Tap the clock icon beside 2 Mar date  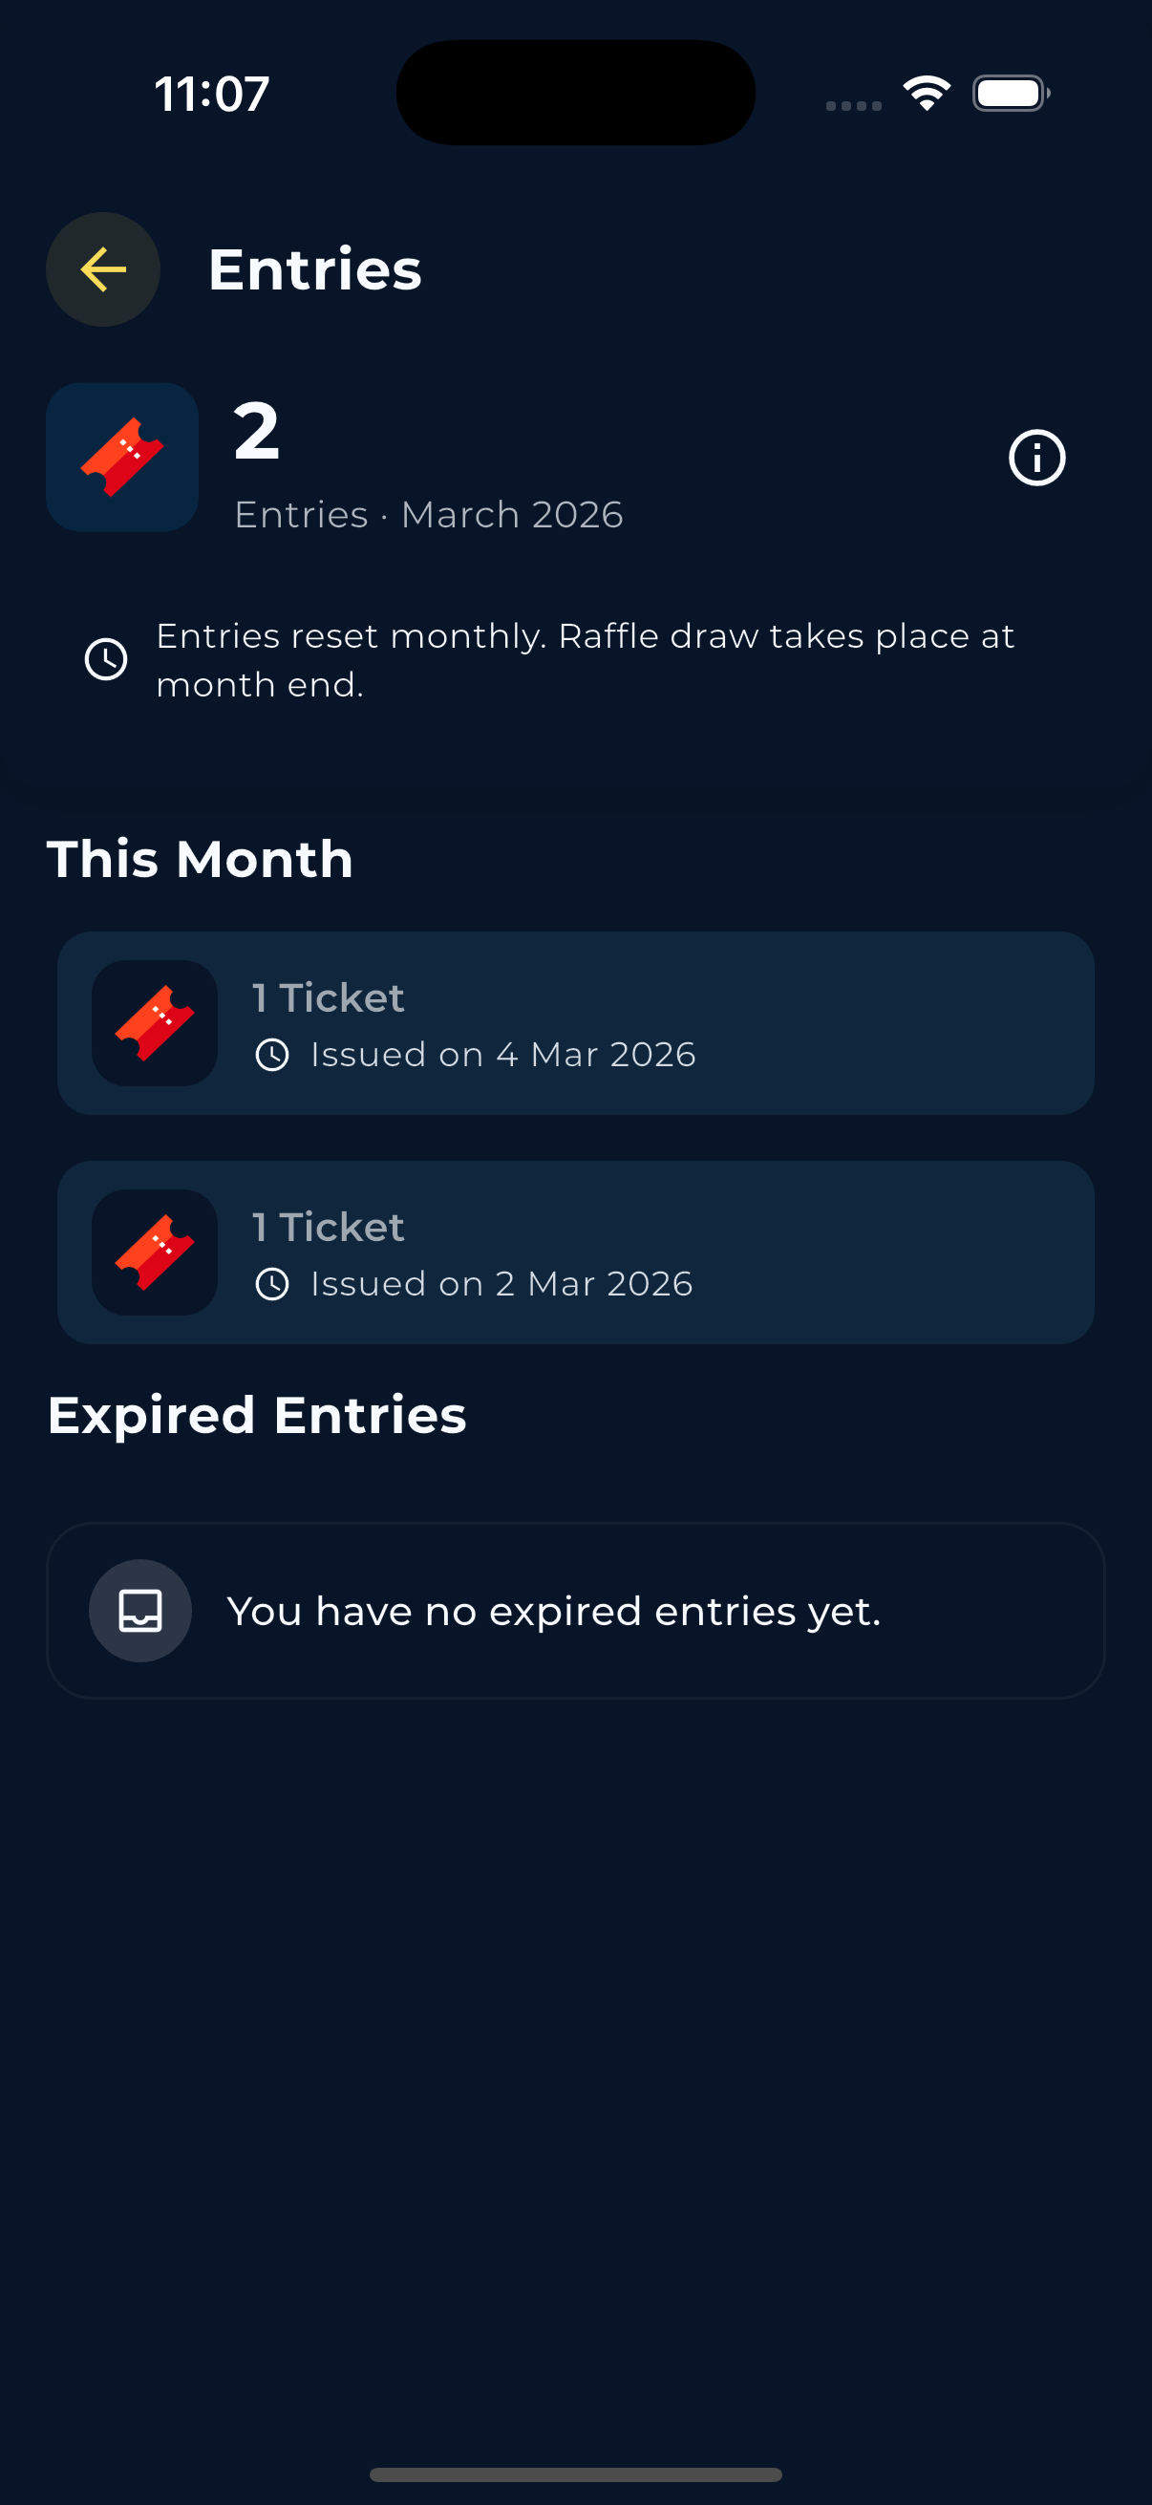(272, 1285)
